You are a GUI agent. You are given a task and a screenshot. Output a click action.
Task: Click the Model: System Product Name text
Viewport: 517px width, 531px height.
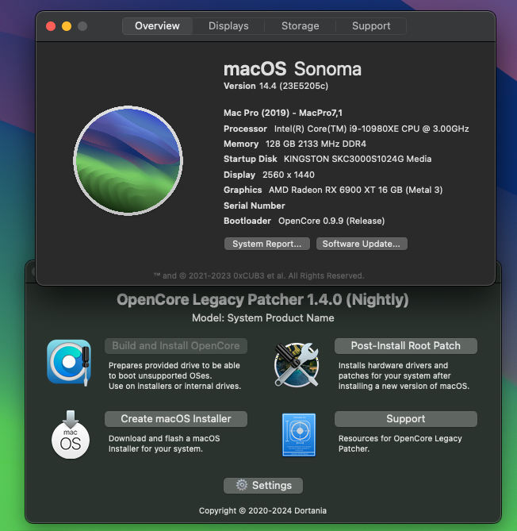263,318
